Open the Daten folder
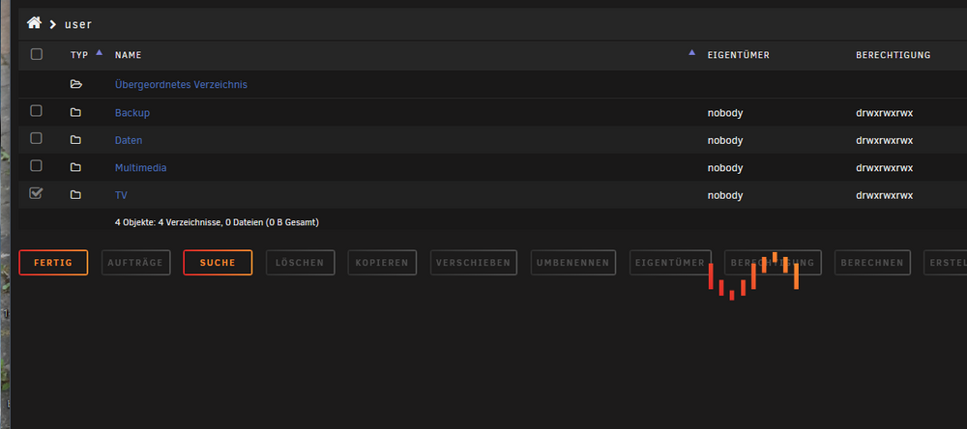The width and height of the screenshot is (967, 429). coord(129,140)
